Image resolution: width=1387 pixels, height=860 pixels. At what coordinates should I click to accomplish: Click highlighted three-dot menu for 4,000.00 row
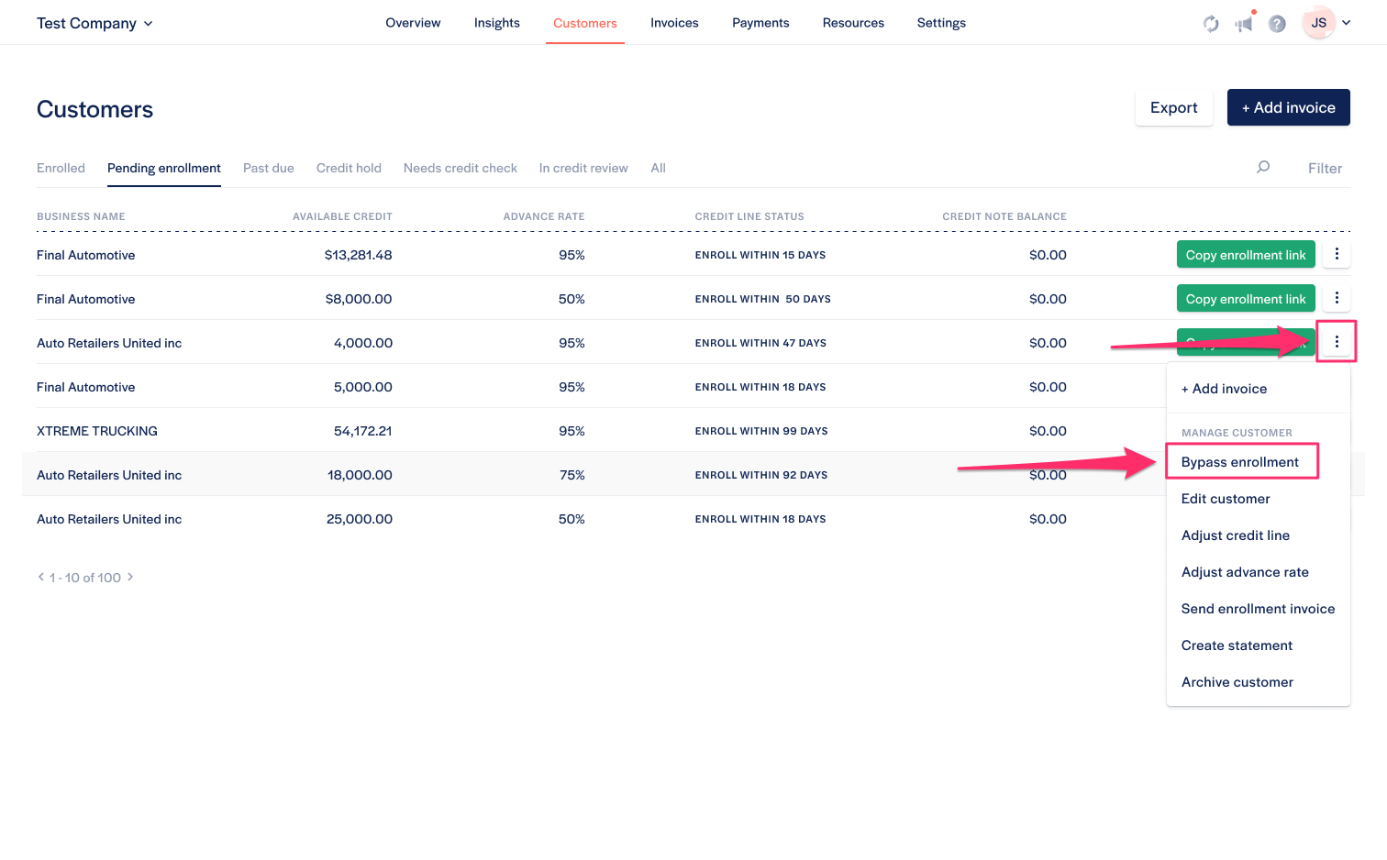click(1337, 342)
